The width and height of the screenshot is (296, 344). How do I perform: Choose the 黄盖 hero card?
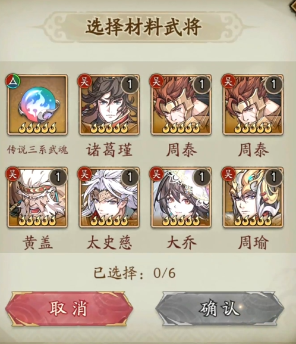click(x=37, y=197)
